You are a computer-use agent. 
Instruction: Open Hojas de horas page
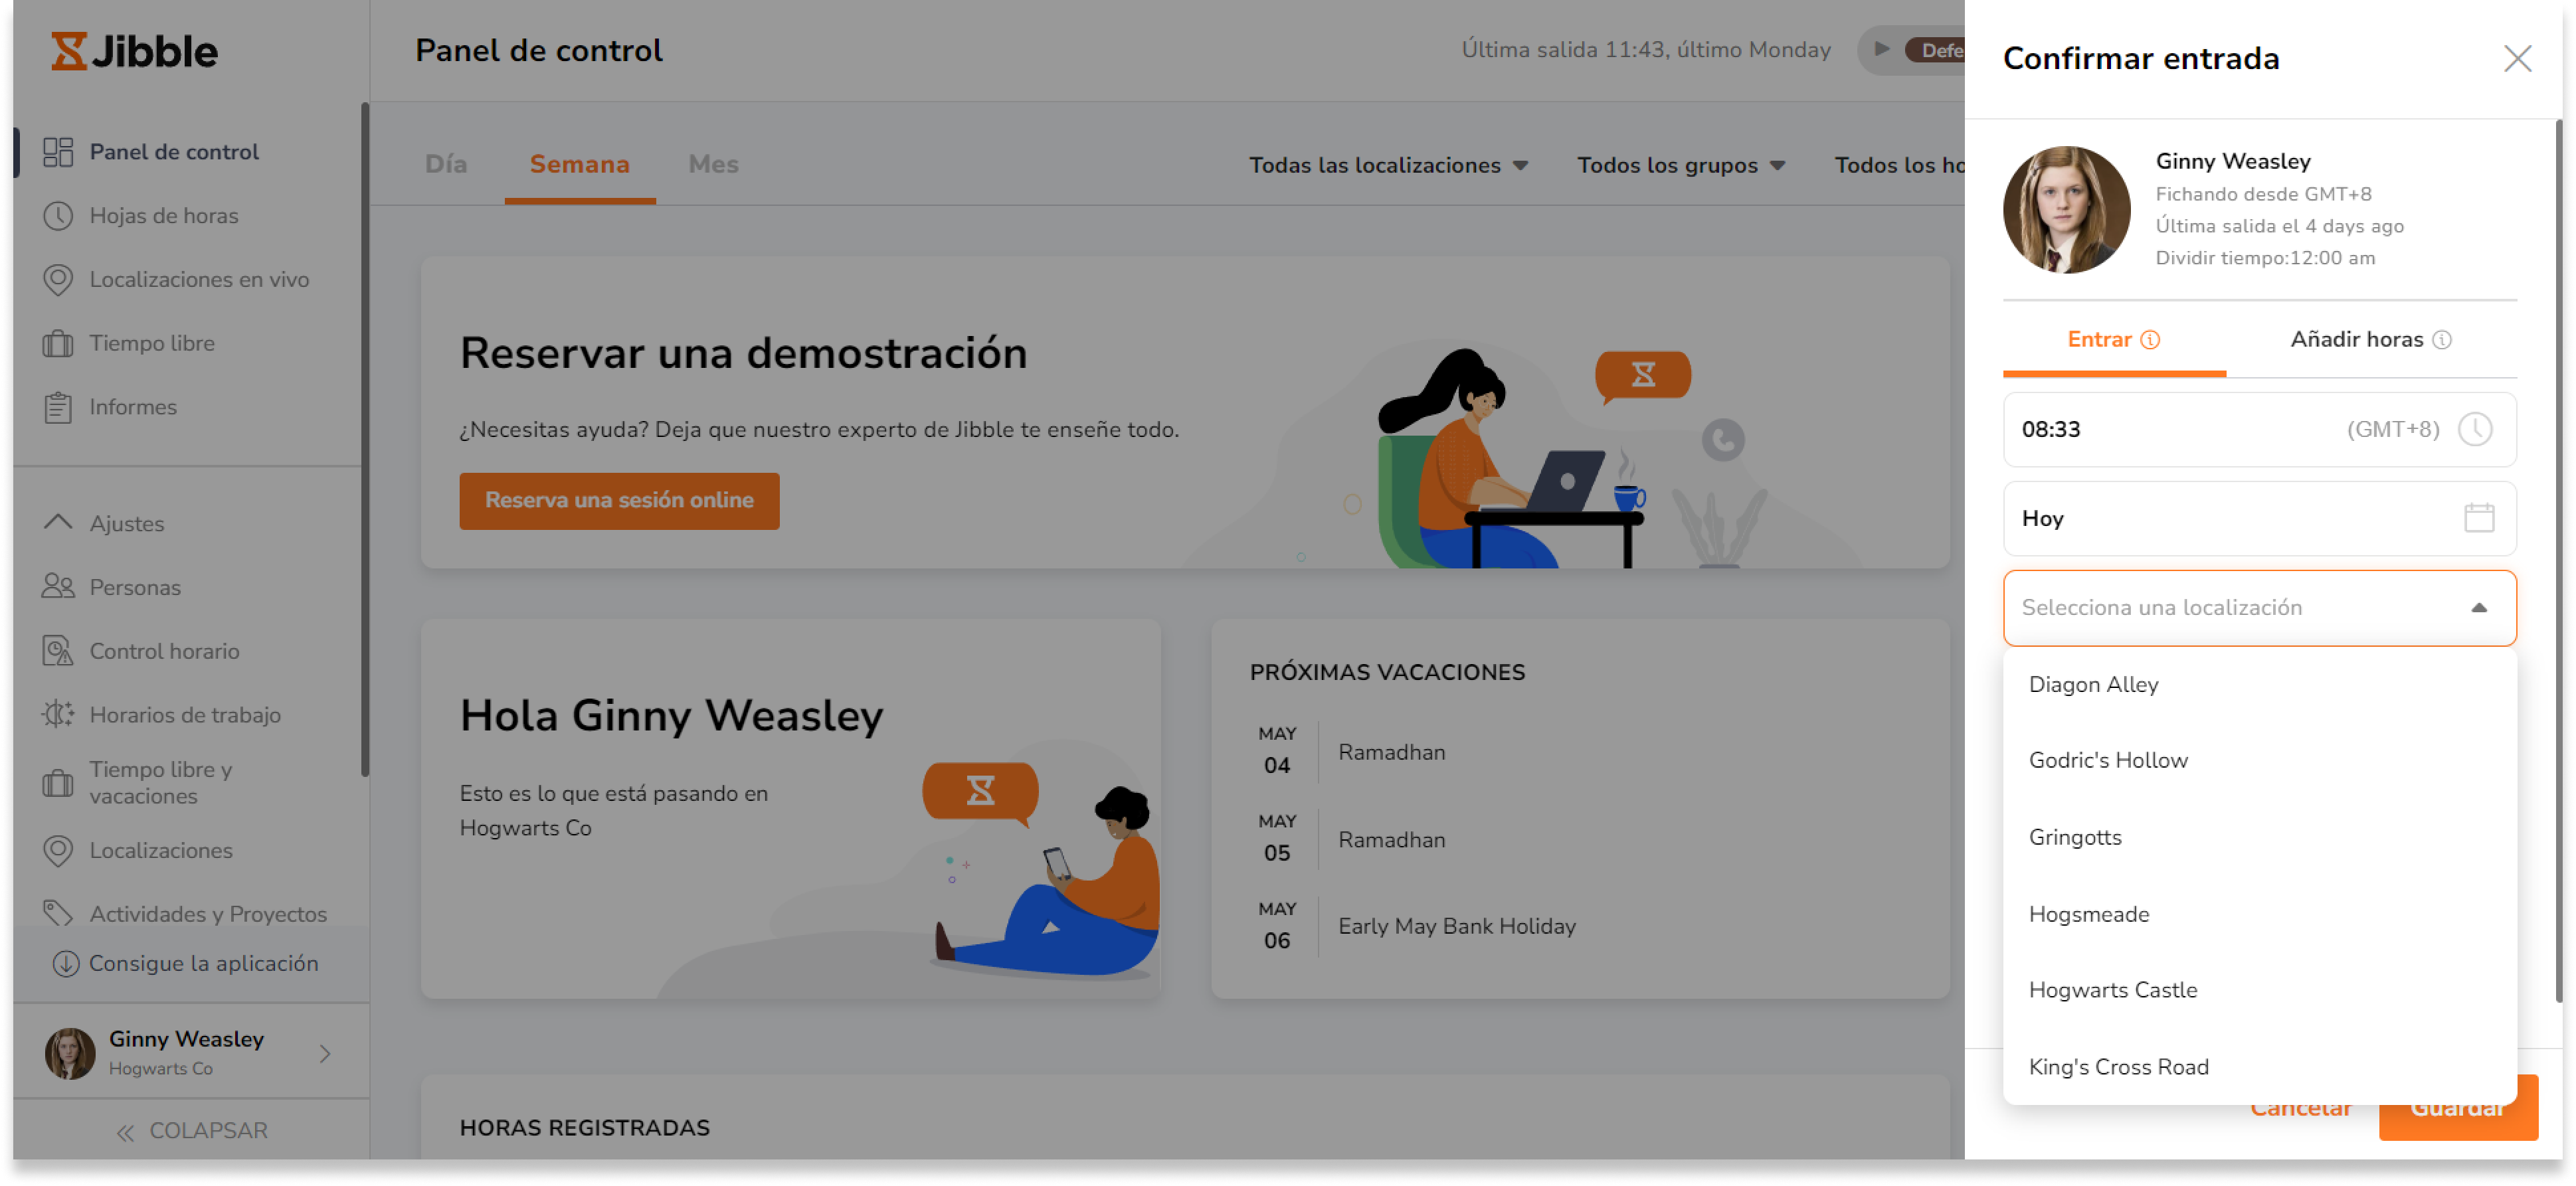[x=164, y=216]
